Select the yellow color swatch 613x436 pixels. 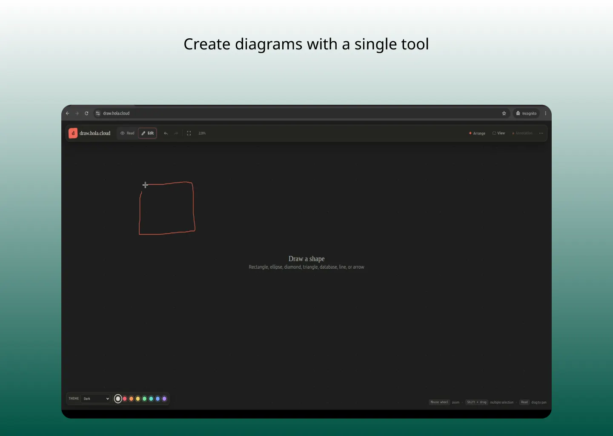click(138, 399)
